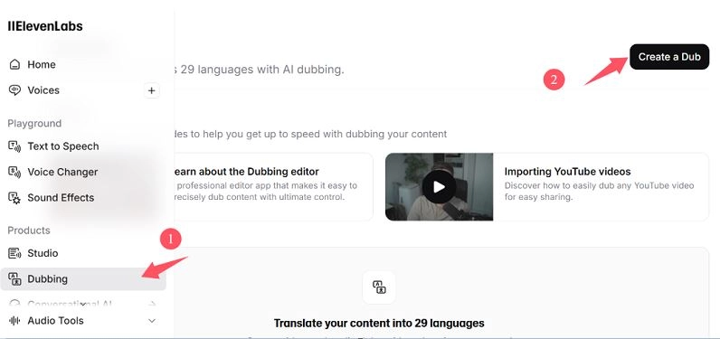Screen dimensions: 720x339
Task: Click the translate icon in empty state
Action: click(379, 287)
